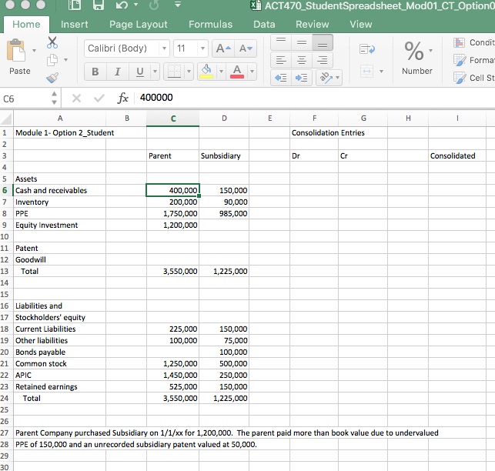Align text to middle vertically

[x=302, y=42]
